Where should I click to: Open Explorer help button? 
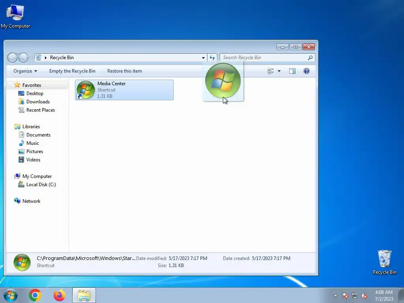306,71
